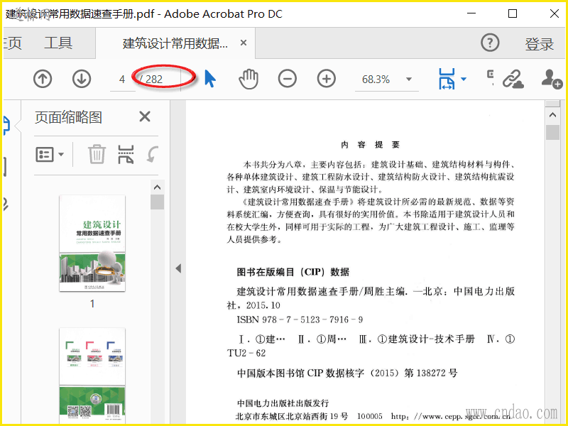Image resolution: width=568 pixels, height=426 pixels.
Task: Close the 页面缩略图 panel
Action: (145, 116)
